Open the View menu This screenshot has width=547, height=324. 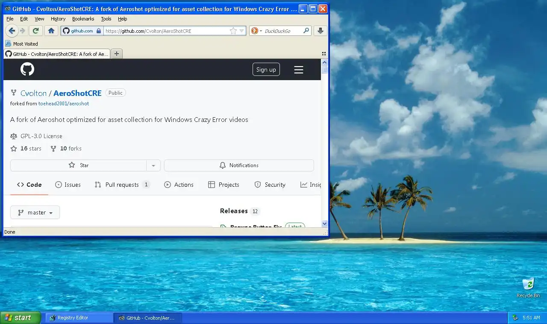pos(39,19)
